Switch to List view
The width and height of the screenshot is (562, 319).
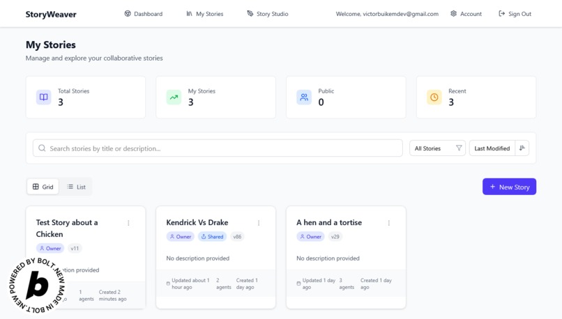(x=76, y=187)
